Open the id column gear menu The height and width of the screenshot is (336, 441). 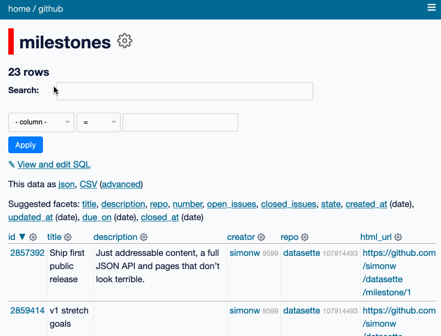click(x=33, y=237)
